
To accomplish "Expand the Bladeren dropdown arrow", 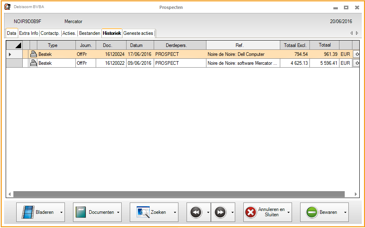I will (61, 212).
